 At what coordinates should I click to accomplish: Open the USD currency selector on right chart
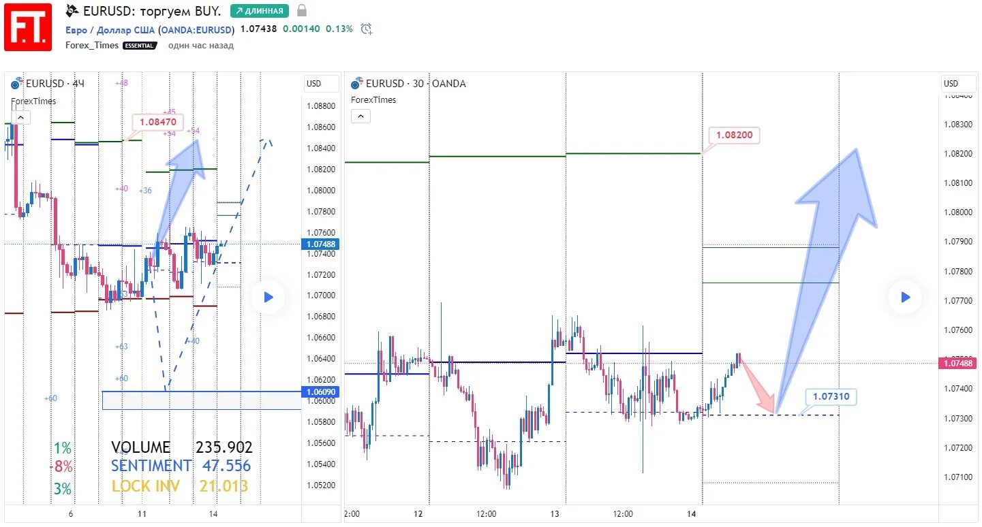click(959, 84)
